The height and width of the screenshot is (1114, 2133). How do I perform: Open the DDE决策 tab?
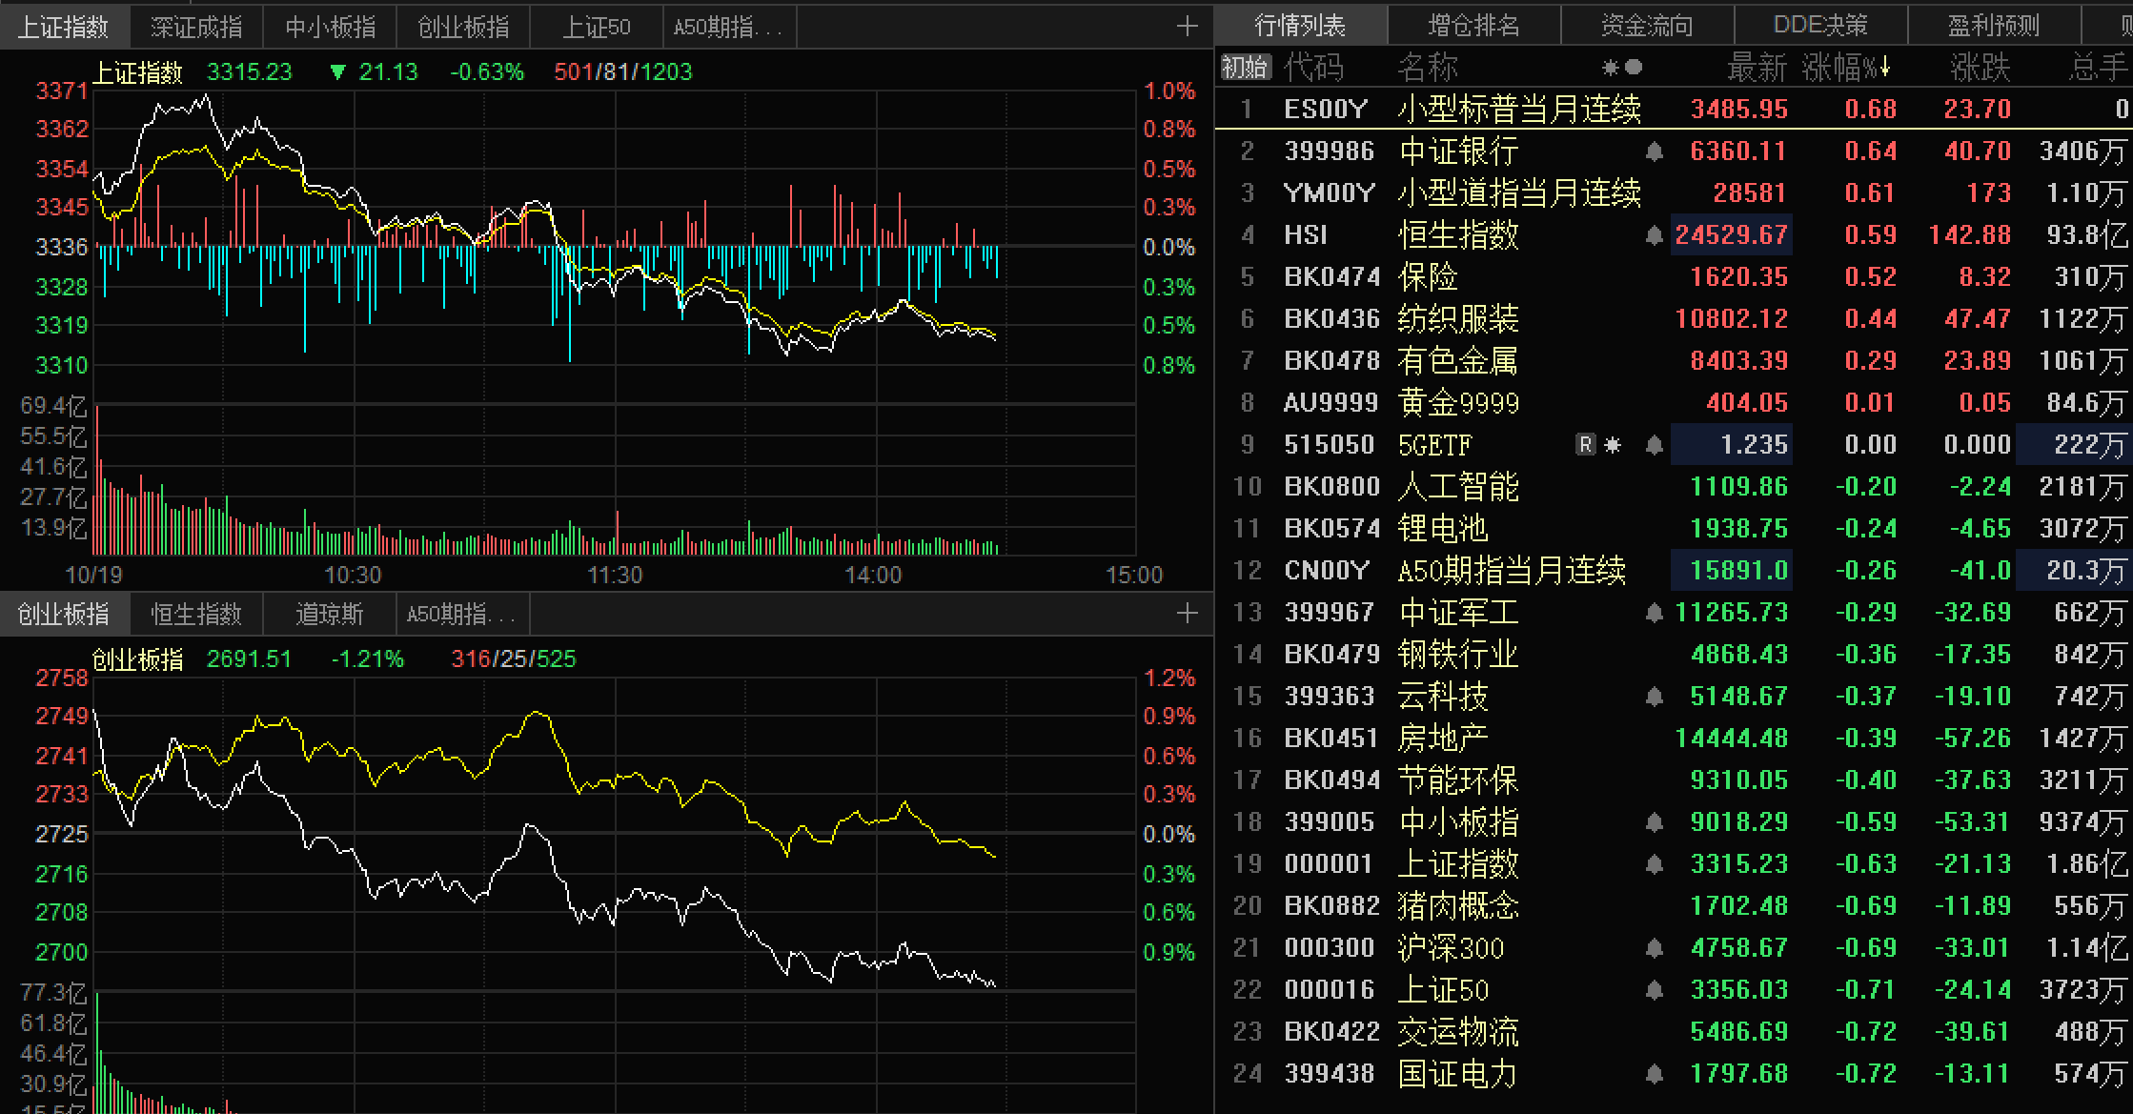pyautogui.click(x=1820, y=25)
